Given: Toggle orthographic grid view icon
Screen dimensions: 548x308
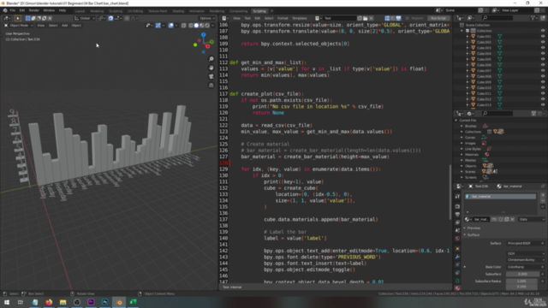Looking at the screenshot, I should pyautogui.click(x=211, y=86).
